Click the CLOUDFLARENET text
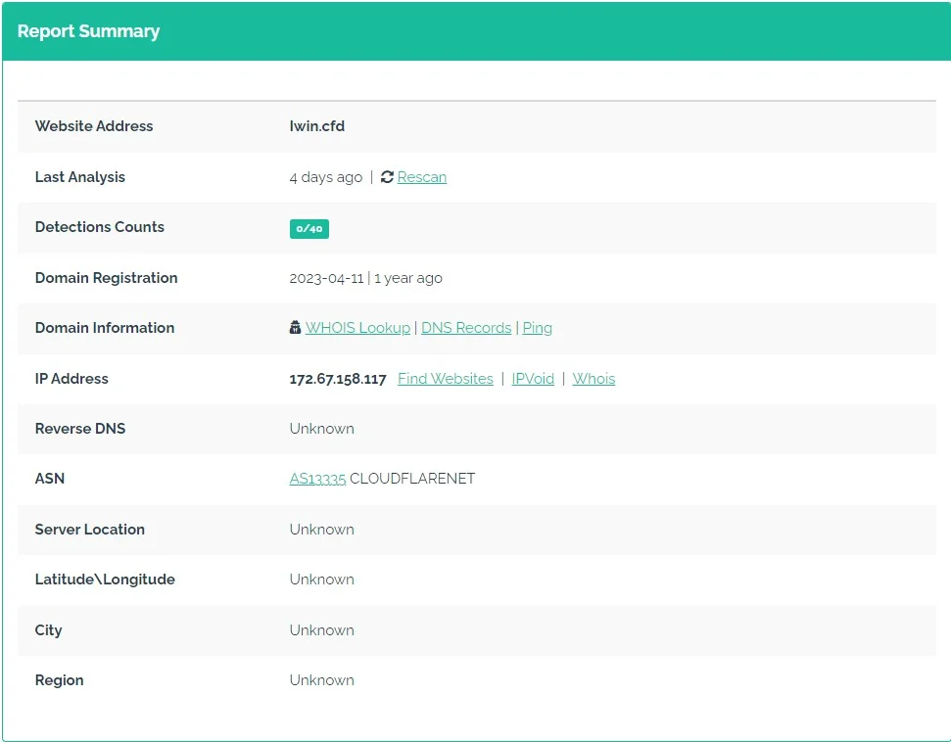This screenshot has width=951, height=742. 412,479
